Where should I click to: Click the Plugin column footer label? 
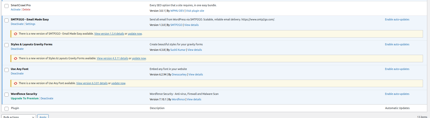click(15, 108)
